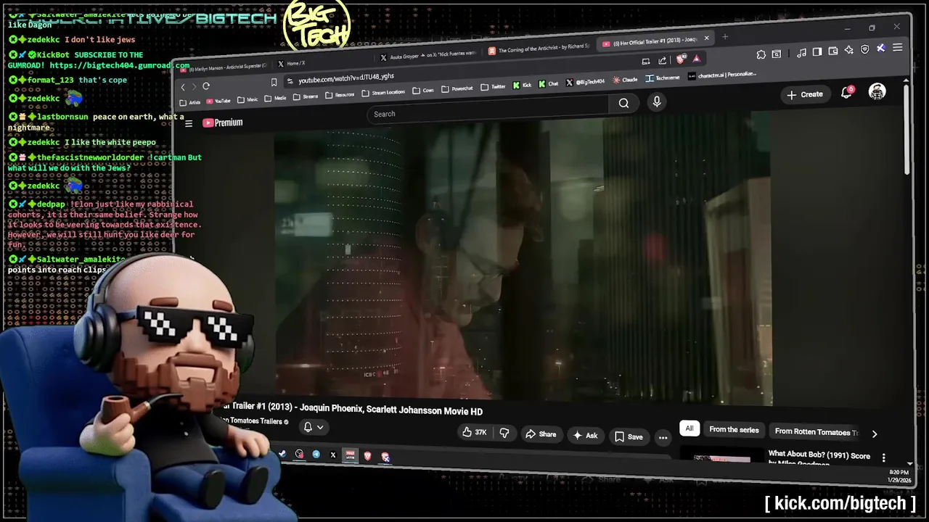Open the YouTube hamburger guide menu
929x522 pixels.
(x=189, y=124)
